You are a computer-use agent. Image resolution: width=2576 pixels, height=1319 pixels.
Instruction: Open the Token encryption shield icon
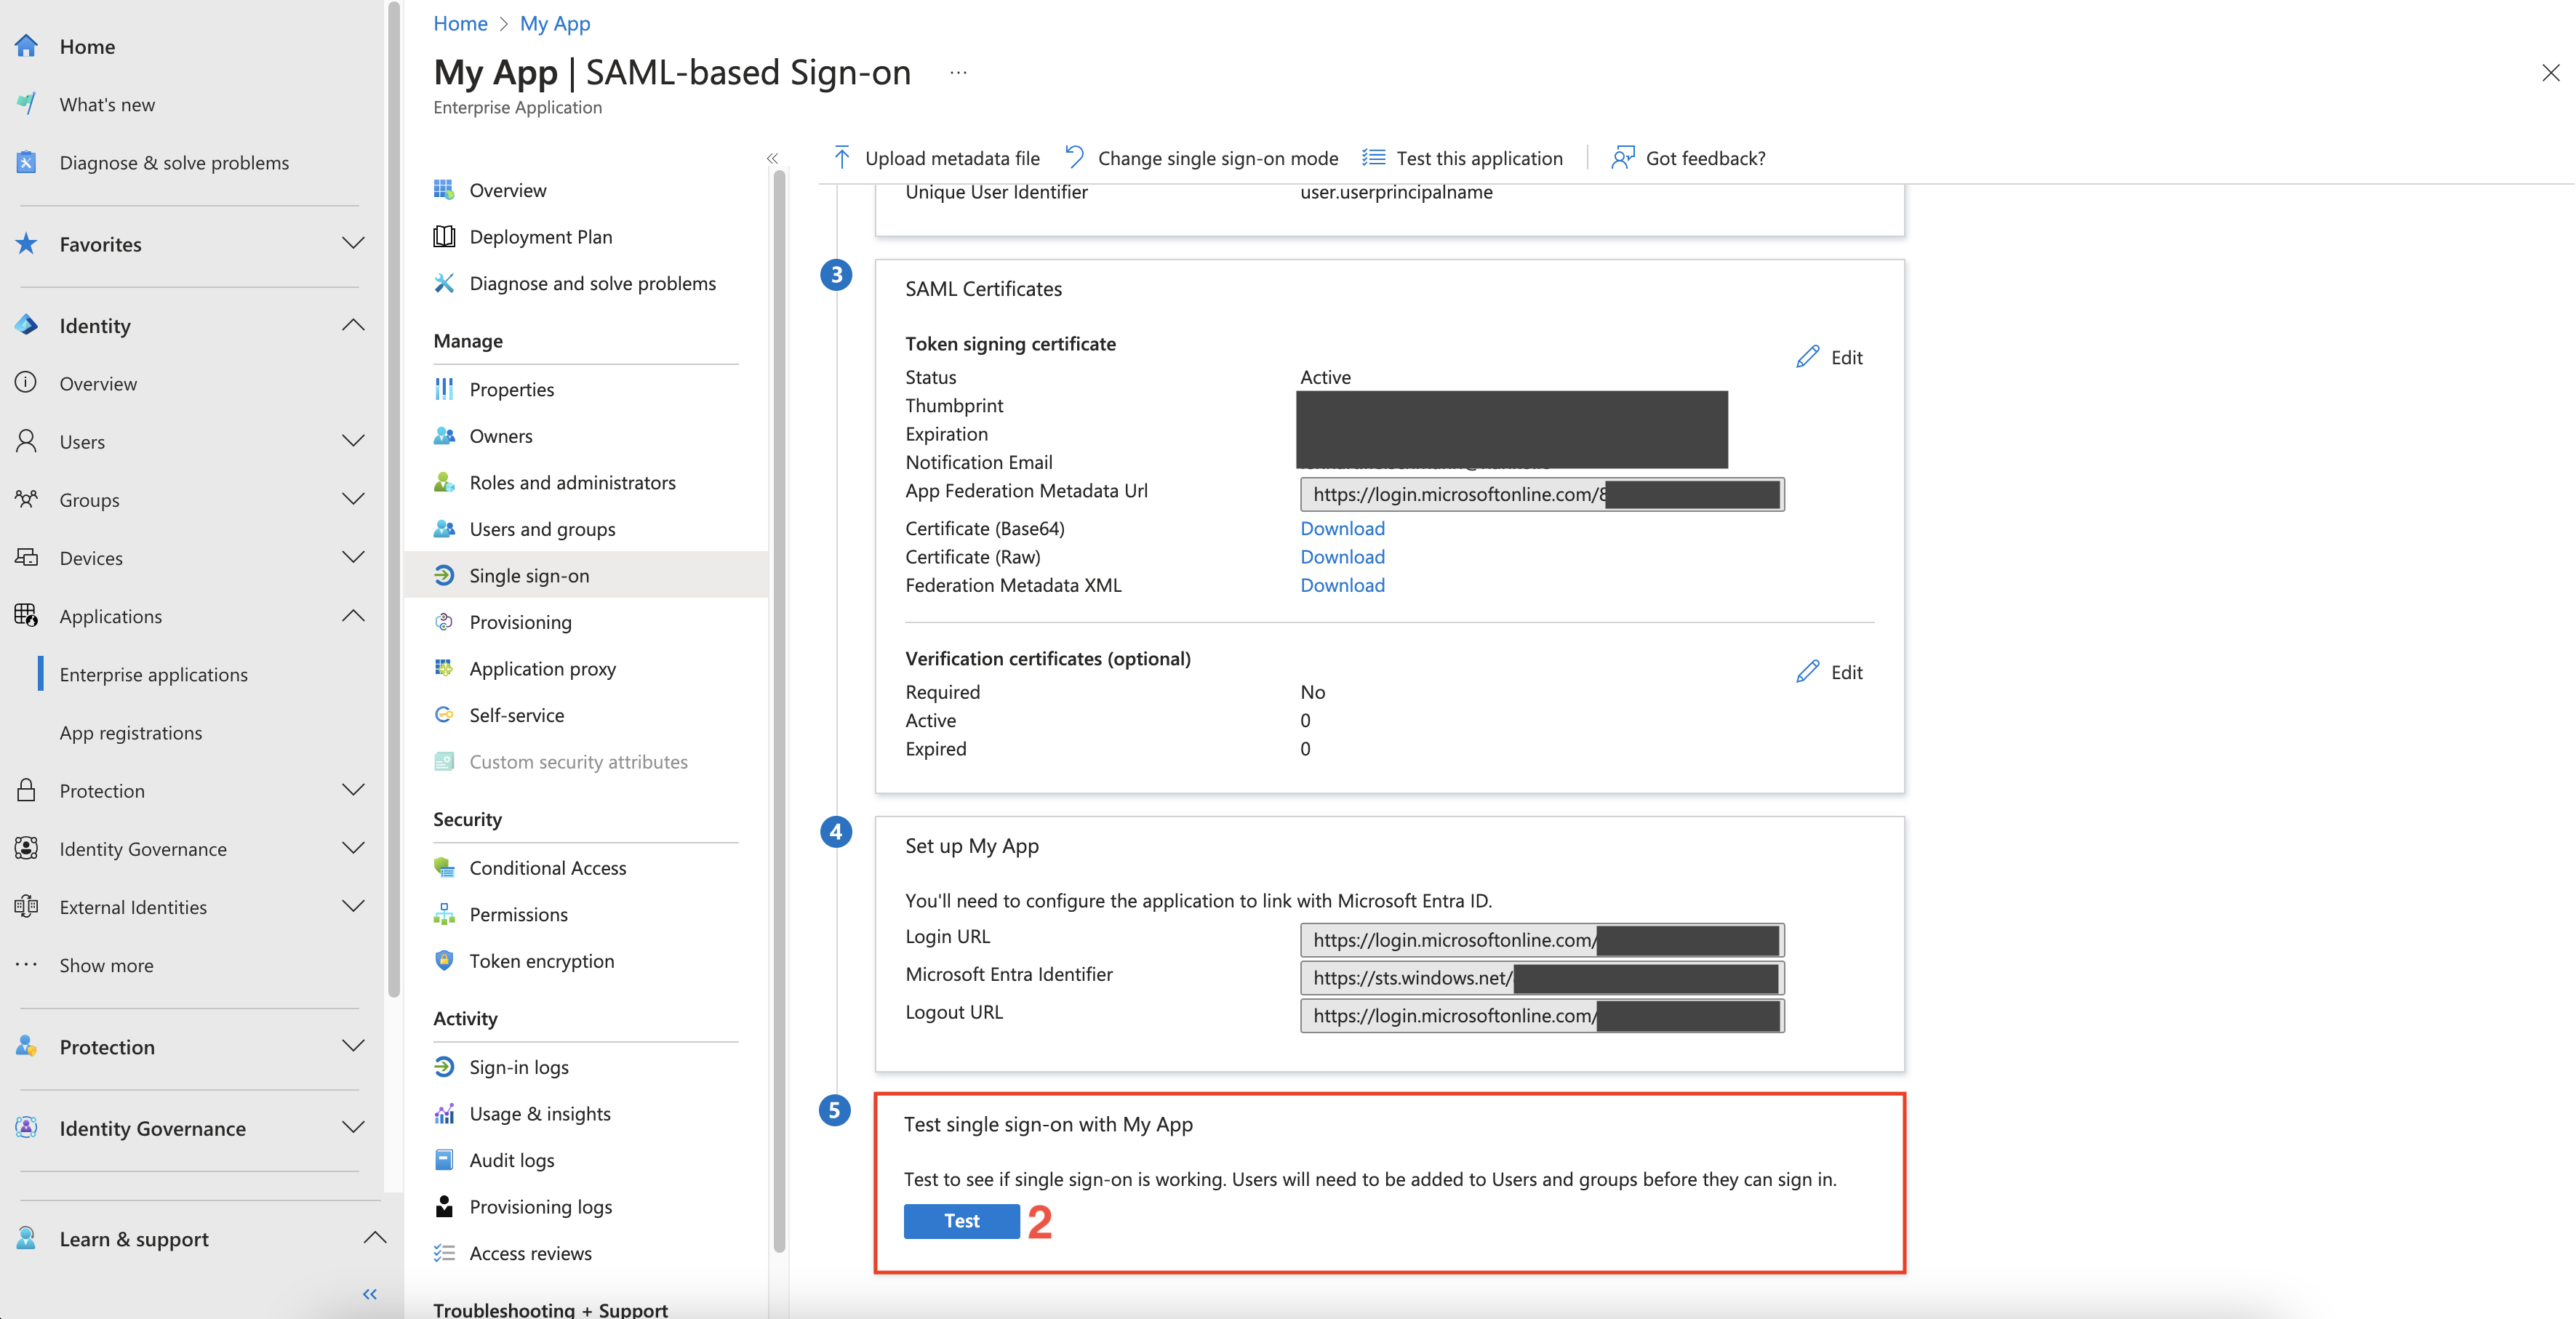(444, 961)
